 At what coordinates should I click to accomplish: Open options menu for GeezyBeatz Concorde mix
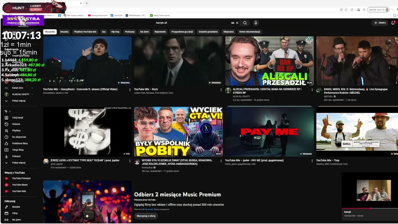[x=130, y=90]
